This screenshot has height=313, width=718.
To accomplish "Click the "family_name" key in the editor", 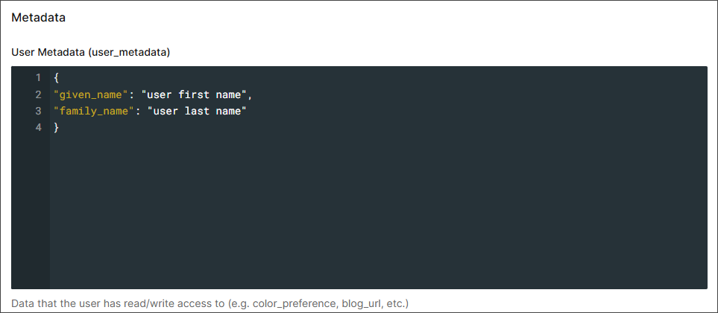I will (95, 111).
